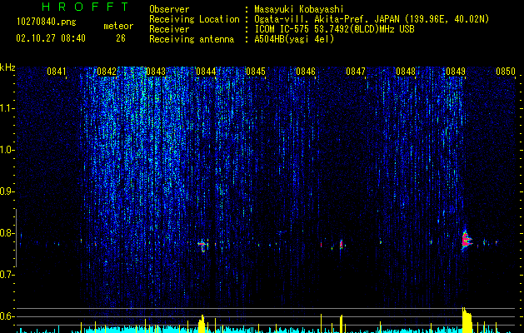The height and width of the screenshot is (333, 524).
Task: Click the 0848 time marker
Action: click(x=406, y=72)
